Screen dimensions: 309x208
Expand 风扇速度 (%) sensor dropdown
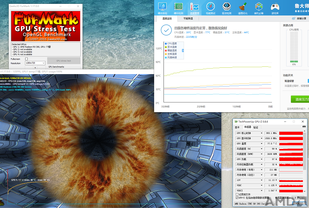click(262, 149)
